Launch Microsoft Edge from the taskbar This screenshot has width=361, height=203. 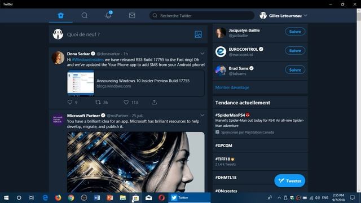(45, 198)
